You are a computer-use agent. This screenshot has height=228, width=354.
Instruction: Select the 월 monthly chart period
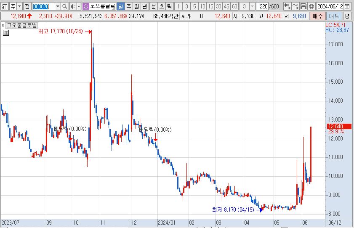pyautogui.click(x=136, y=6)
